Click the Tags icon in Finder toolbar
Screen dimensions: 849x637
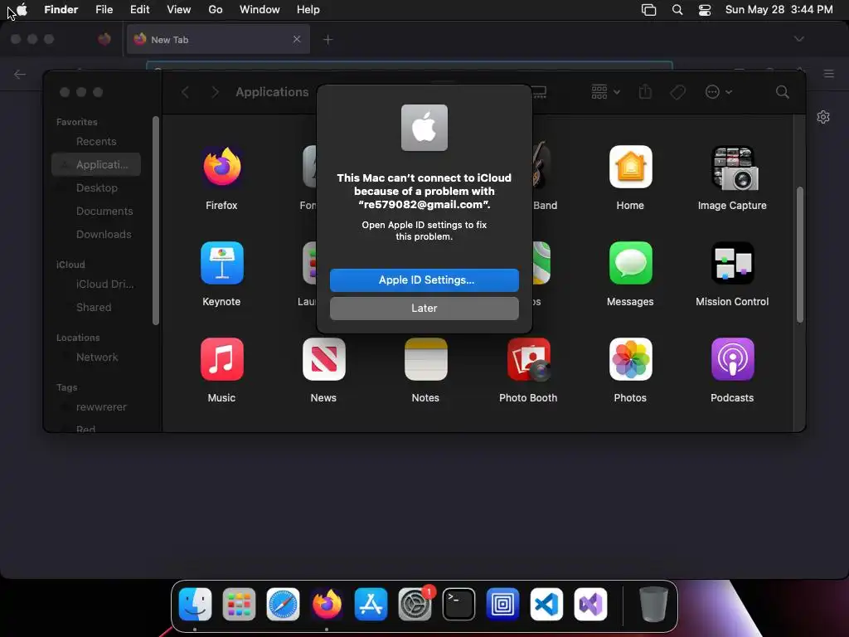[x=678, y=92]
